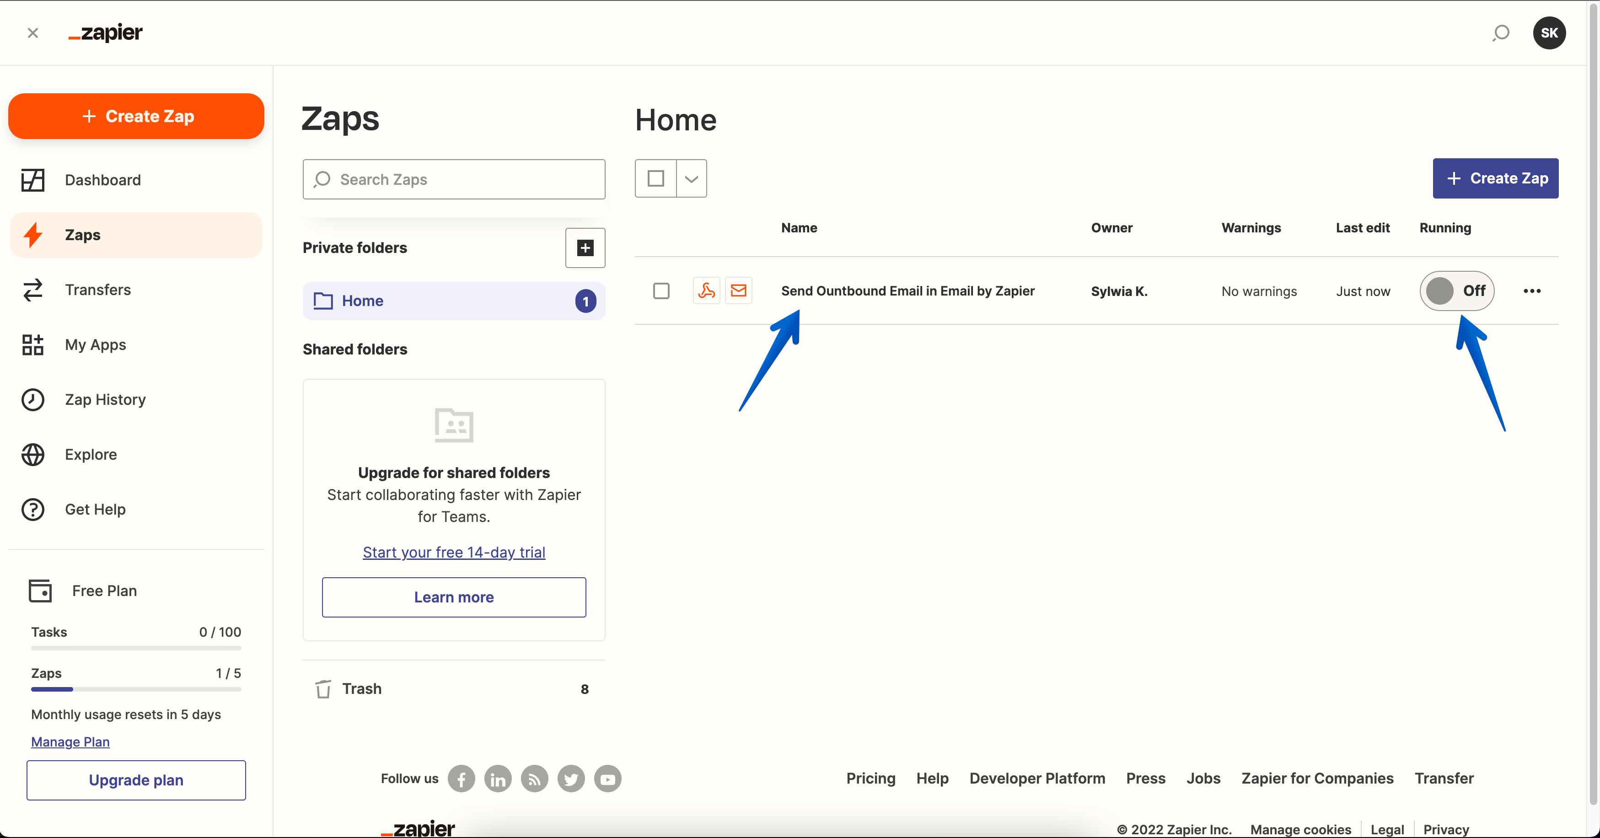Click owner name Sylwia K.

click(x=1119, y=291)
